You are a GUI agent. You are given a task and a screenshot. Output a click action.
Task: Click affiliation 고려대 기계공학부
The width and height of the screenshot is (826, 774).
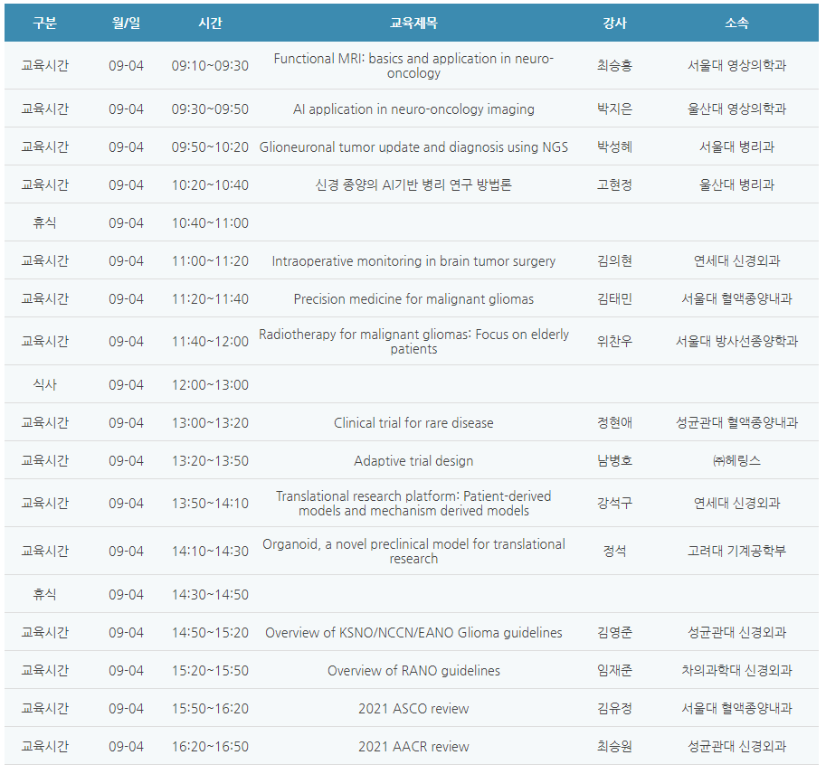click(736, 551)
